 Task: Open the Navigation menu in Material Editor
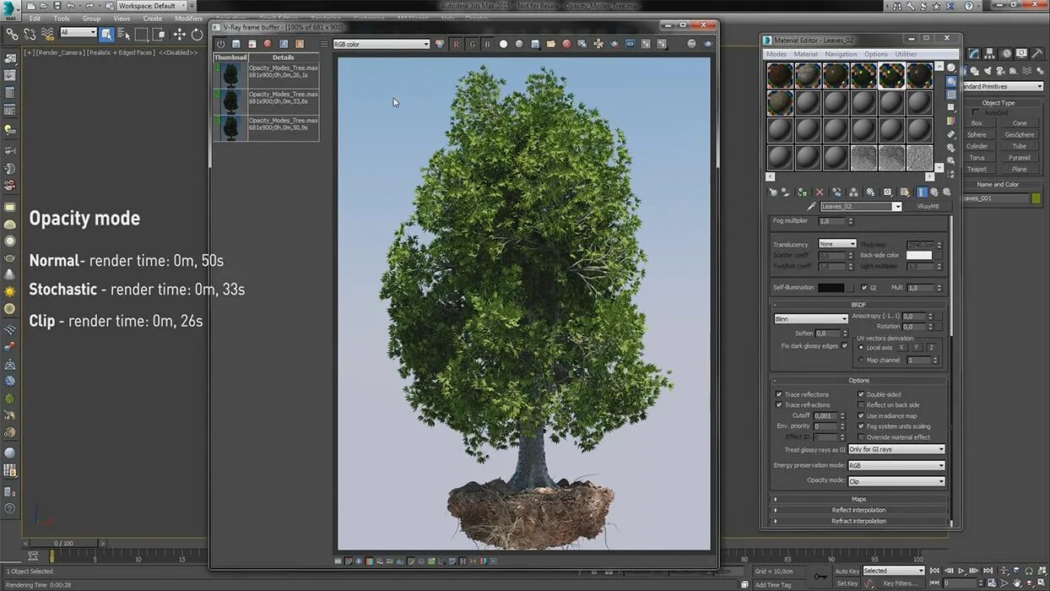click(840, 54)
